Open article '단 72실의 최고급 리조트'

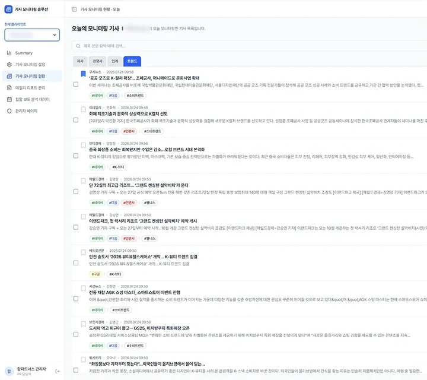pyautogui.click(x=139, y=185)
